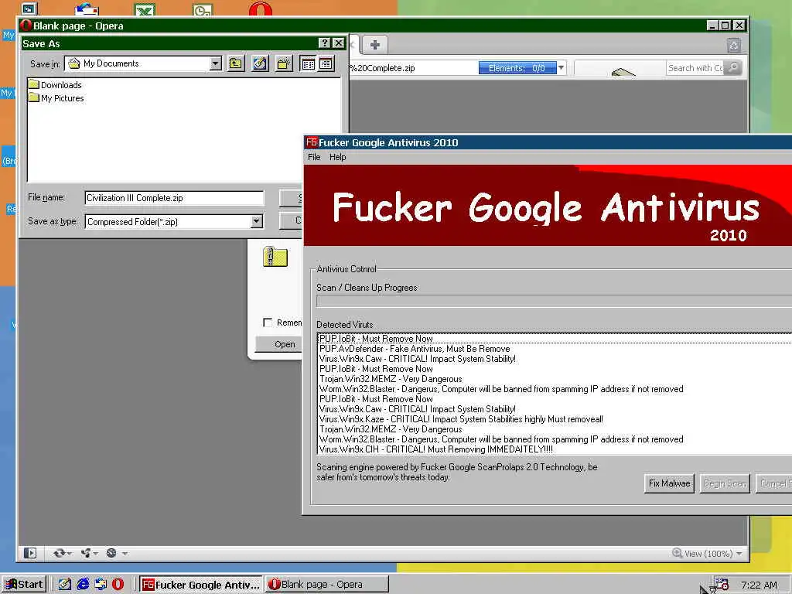The image size is (792, 594).
Task: Open the mail desktop shortcut icon
Action: (x=87, y=9)
